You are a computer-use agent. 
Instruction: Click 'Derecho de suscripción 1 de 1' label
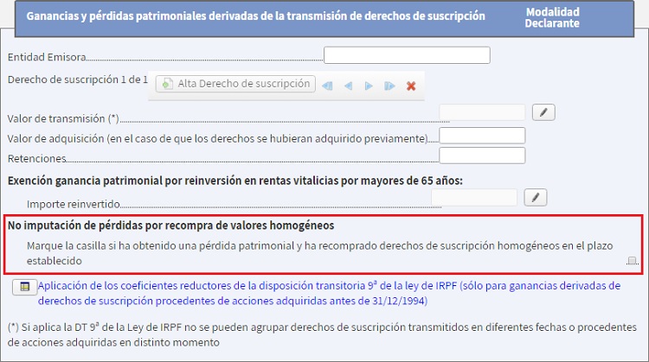tap(77, 79)
